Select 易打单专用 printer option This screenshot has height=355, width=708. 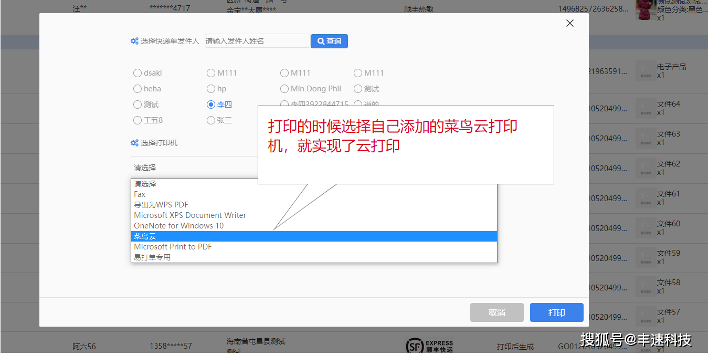coord(314,257)
